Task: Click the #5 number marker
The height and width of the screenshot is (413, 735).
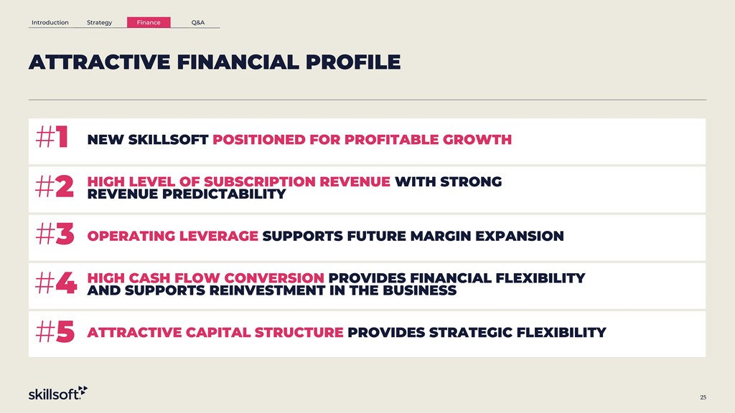Action: point(55,332)
